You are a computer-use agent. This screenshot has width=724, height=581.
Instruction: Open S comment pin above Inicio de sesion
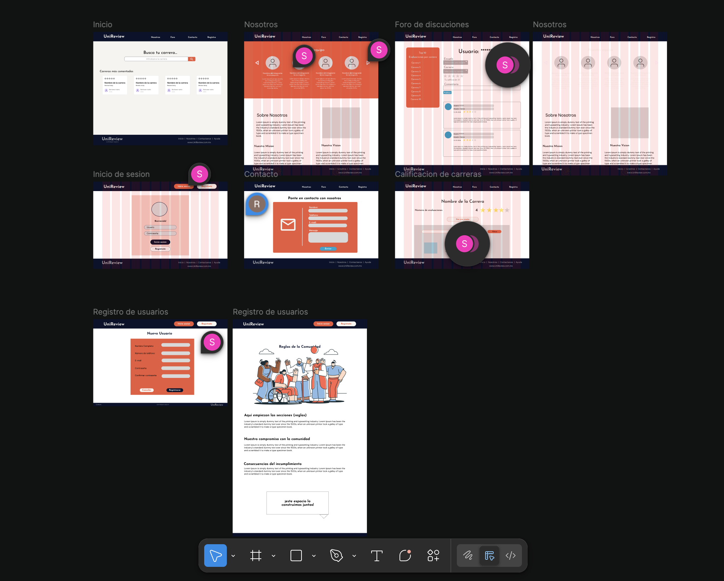(199, 174)
